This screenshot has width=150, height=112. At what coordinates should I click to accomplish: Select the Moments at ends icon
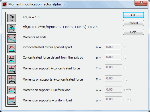(x=12, y=39)
